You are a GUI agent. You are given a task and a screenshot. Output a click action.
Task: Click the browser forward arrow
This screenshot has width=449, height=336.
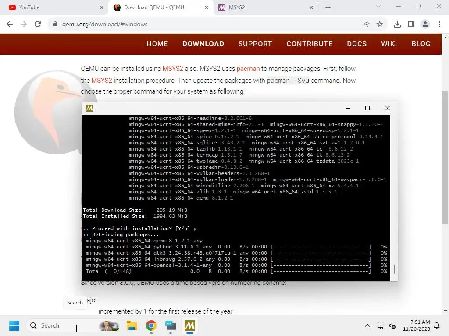click(24, 24)
